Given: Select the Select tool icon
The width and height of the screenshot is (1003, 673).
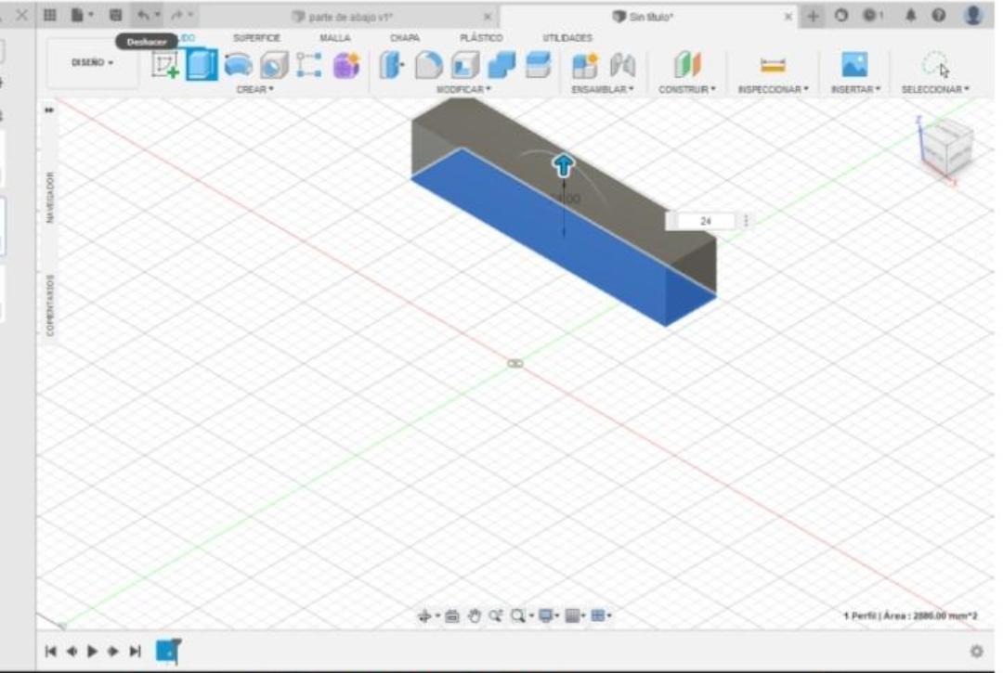Looking at the screenshot, I should point(935,65).
